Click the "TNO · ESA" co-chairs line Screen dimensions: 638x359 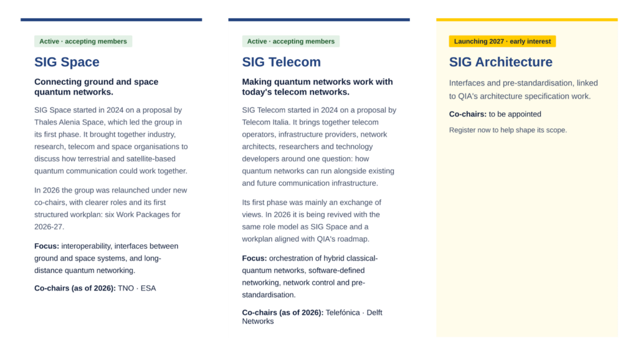(95, 288)
